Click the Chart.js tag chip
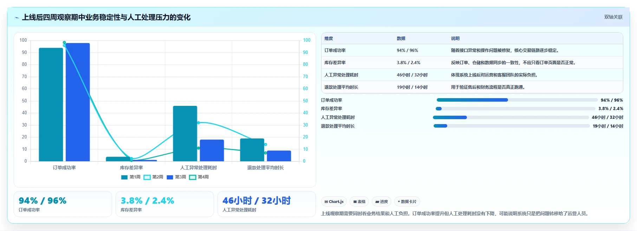 [x=334, y=202]
